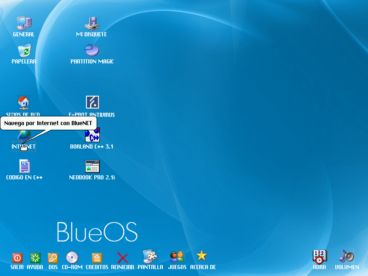The image size is (368, 276).
Task: Open the CODIGO EN C++ document icon
Action: click(24, 166)
